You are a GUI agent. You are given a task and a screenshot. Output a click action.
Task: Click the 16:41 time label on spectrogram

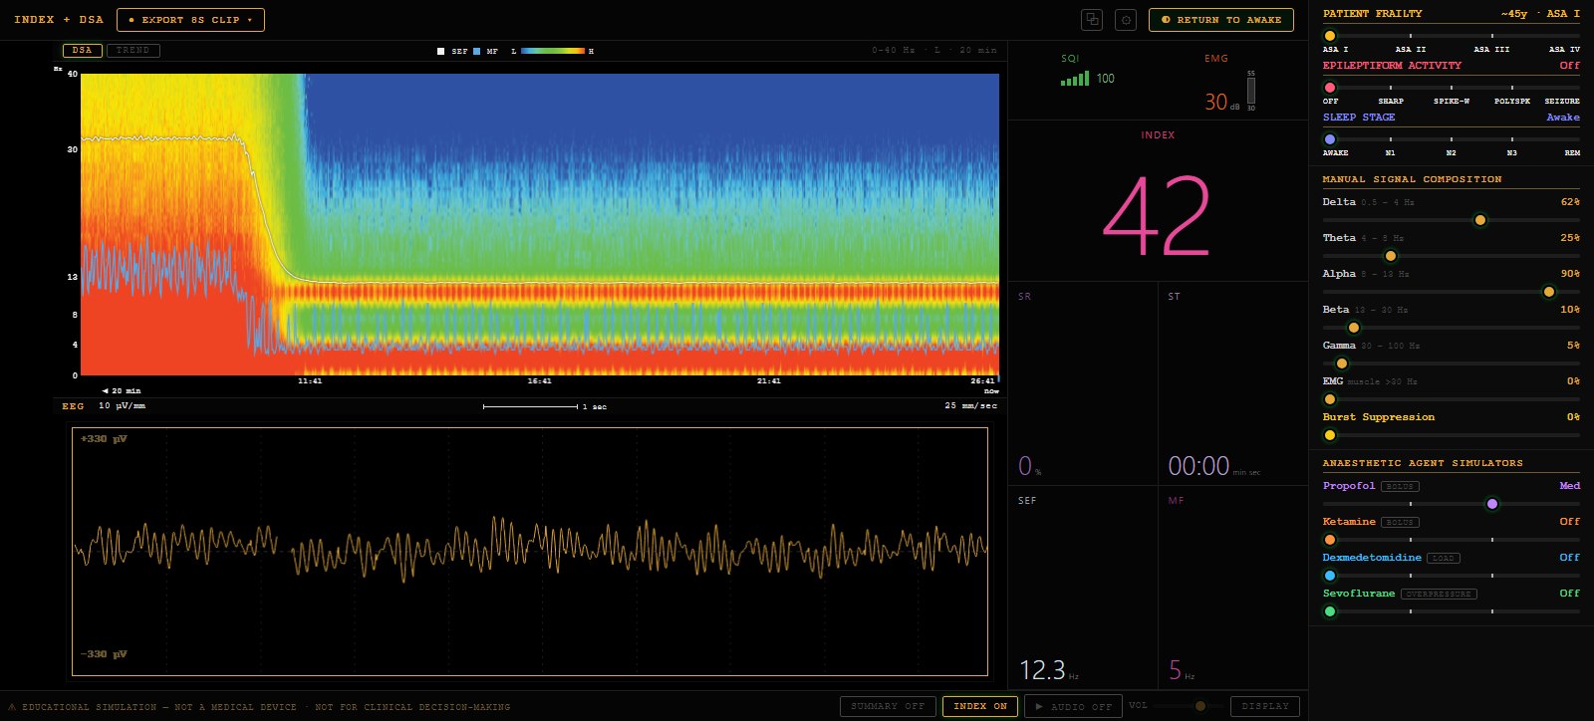tap(539, 381)
